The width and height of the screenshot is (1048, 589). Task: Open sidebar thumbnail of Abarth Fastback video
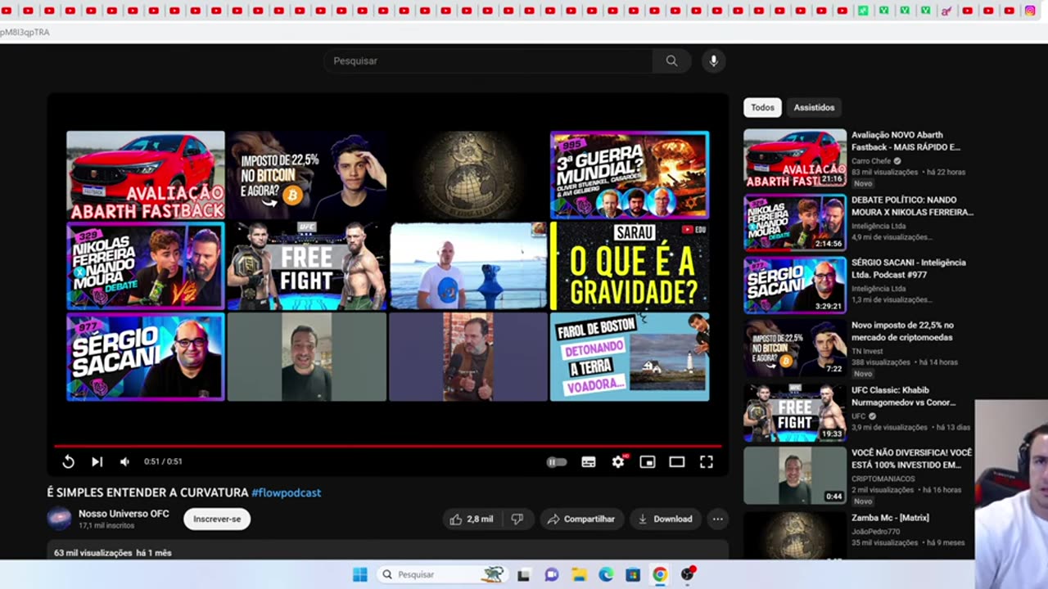pyautogui.click(x=795, y=158)
